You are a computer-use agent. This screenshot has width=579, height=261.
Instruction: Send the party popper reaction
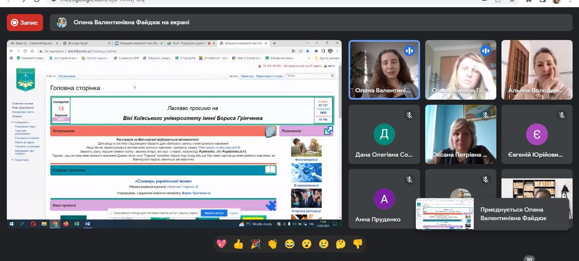(256, 244)
